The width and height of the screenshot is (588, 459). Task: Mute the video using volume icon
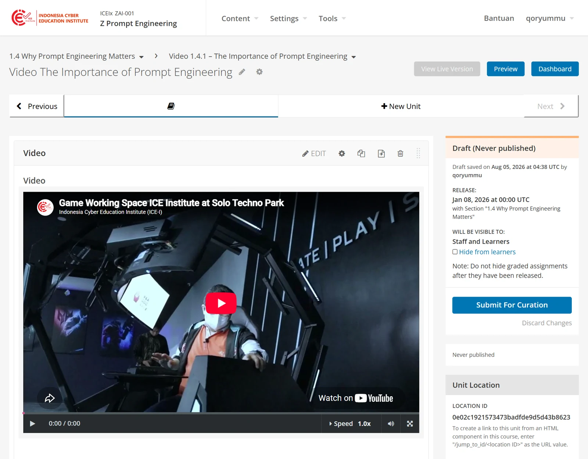pos(391,424)
